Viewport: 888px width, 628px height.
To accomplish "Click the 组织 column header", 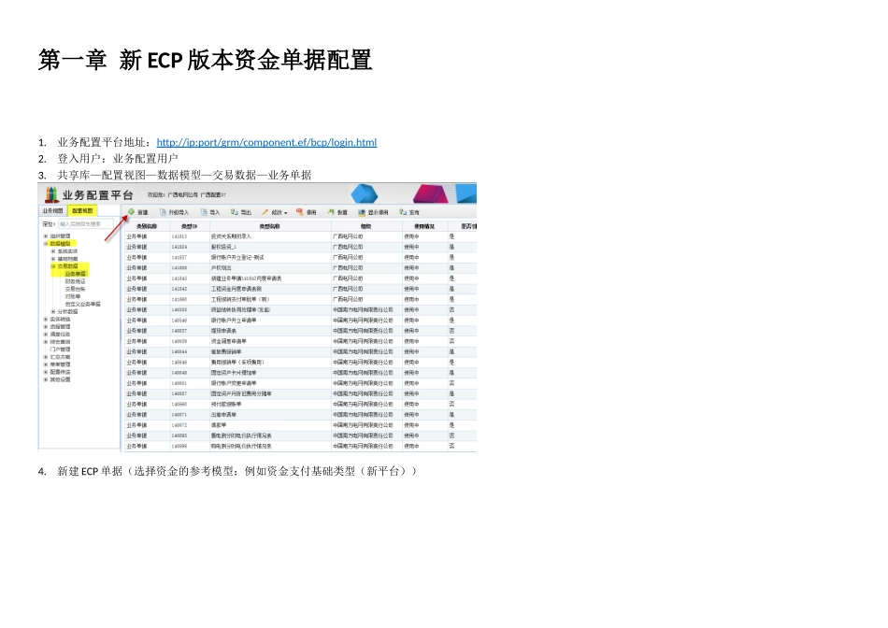I will (365, 226).
